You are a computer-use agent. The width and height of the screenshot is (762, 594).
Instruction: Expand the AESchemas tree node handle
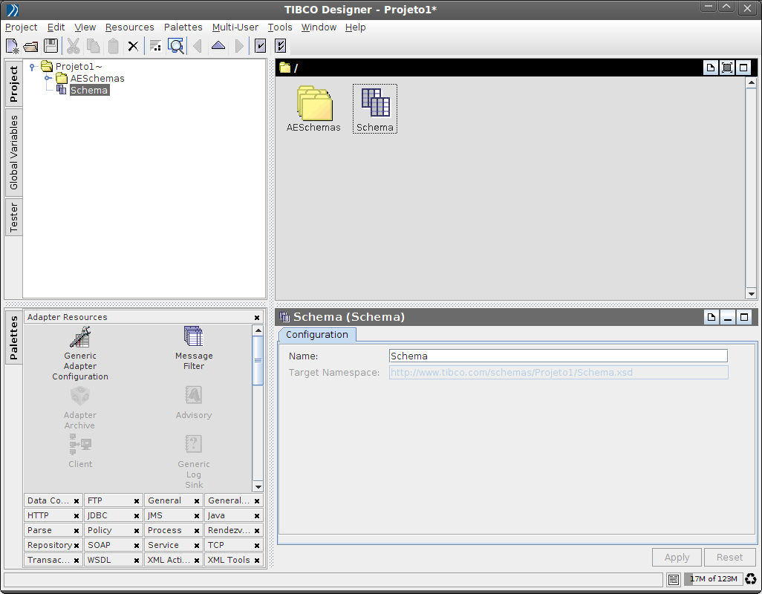tap(48, 78)
